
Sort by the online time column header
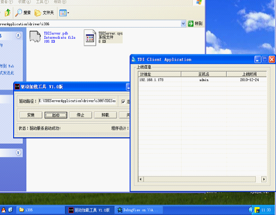[247, 74]
